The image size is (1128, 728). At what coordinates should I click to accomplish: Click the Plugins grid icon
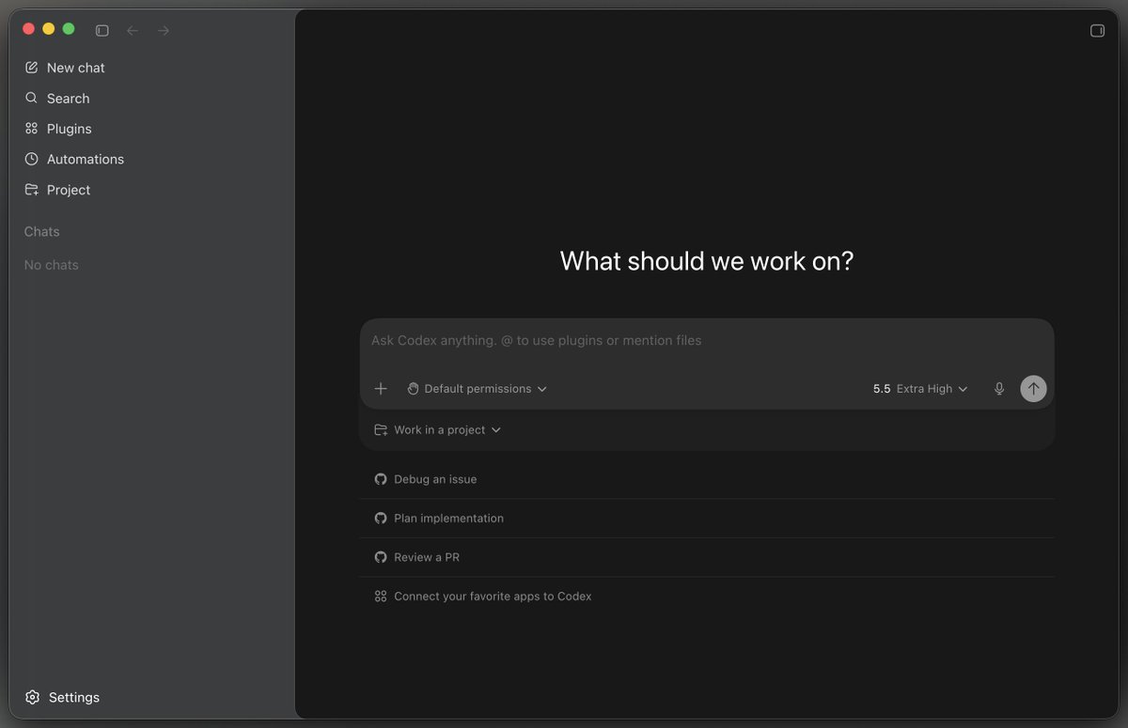point(31,129)
